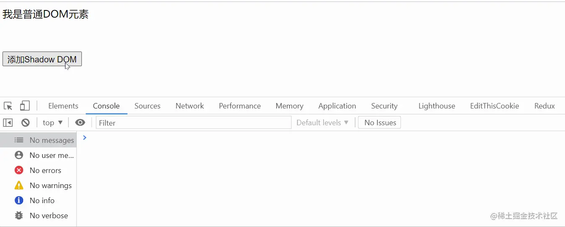Focus the console Filter input field
Viewport: 565px width, 227px height.
[x=194, y=123]
